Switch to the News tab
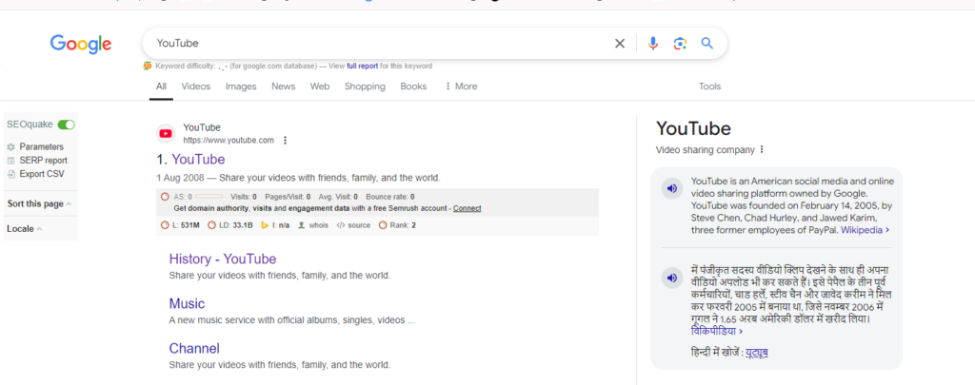Viewport: 975px width, 385px height. (x=283, y=87)
